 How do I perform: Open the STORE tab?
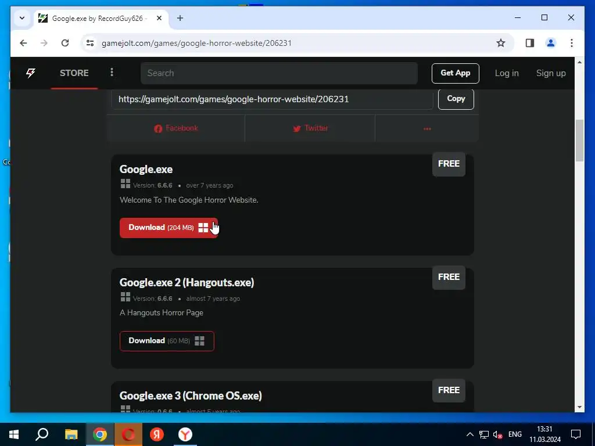[74, 73]
